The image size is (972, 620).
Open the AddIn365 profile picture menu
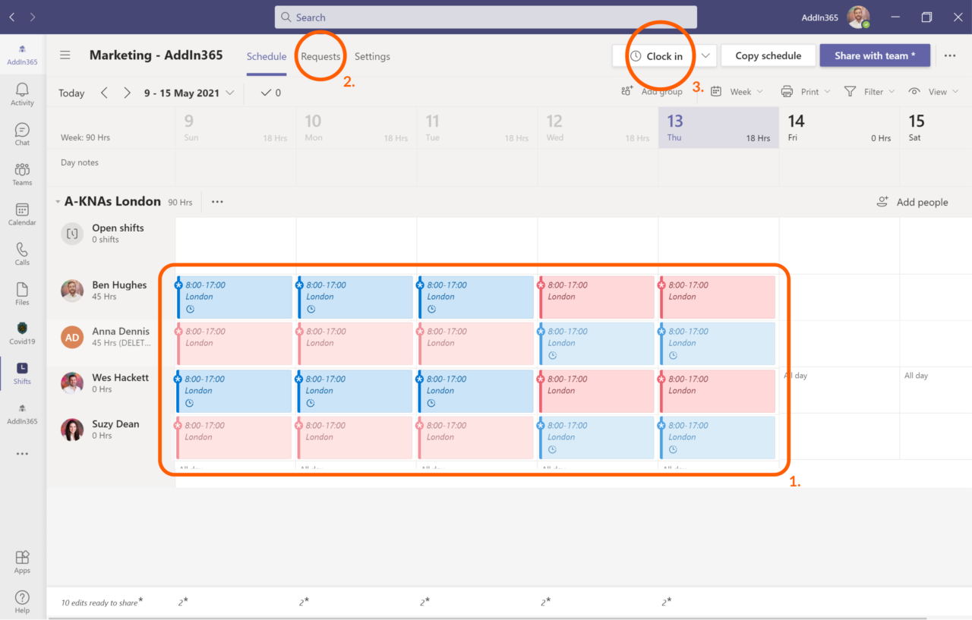point(857,17)
